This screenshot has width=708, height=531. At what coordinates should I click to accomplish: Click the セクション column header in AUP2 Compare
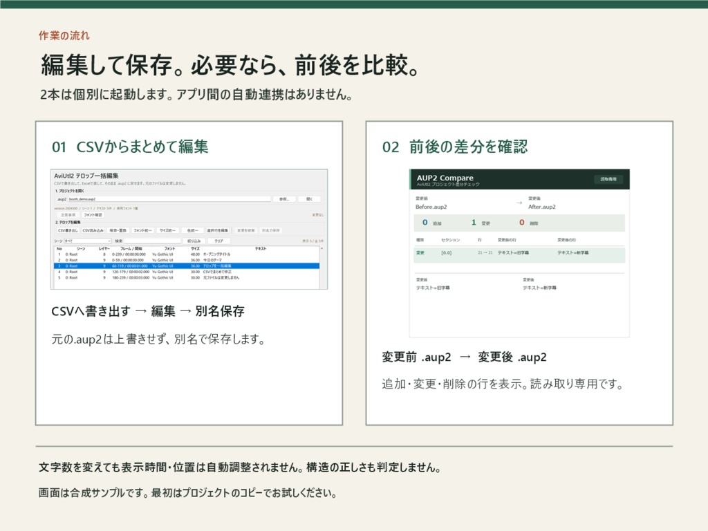[x=451, y=240]
